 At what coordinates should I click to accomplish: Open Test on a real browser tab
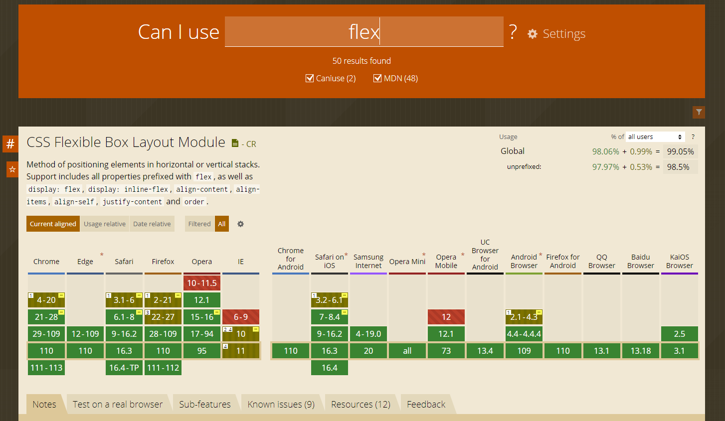tap(118, 404)
